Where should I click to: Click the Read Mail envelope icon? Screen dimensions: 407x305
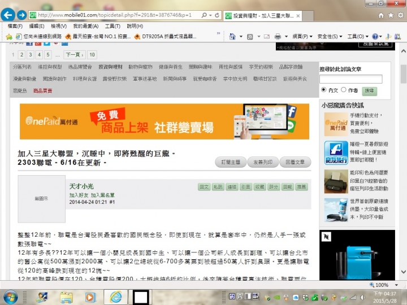[267, 37]
